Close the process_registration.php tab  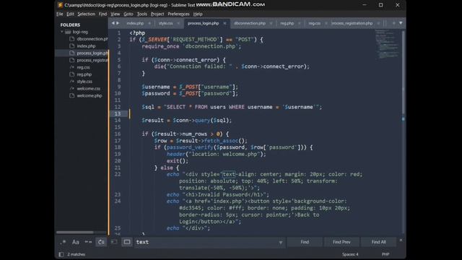378,23
